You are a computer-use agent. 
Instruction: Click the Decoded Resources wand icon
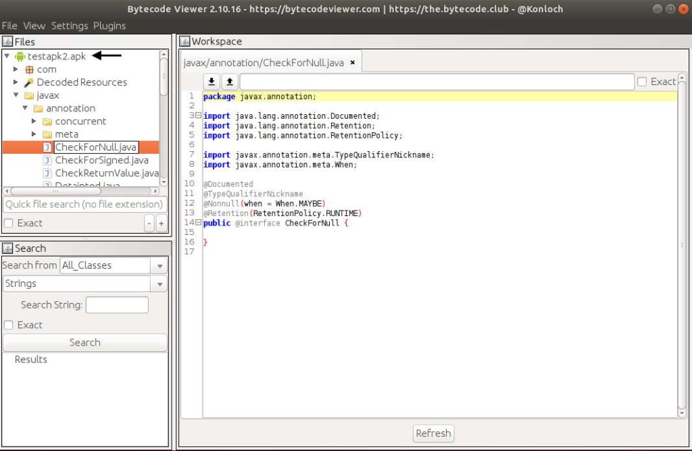pyautogui.click(x=29, y=82)
